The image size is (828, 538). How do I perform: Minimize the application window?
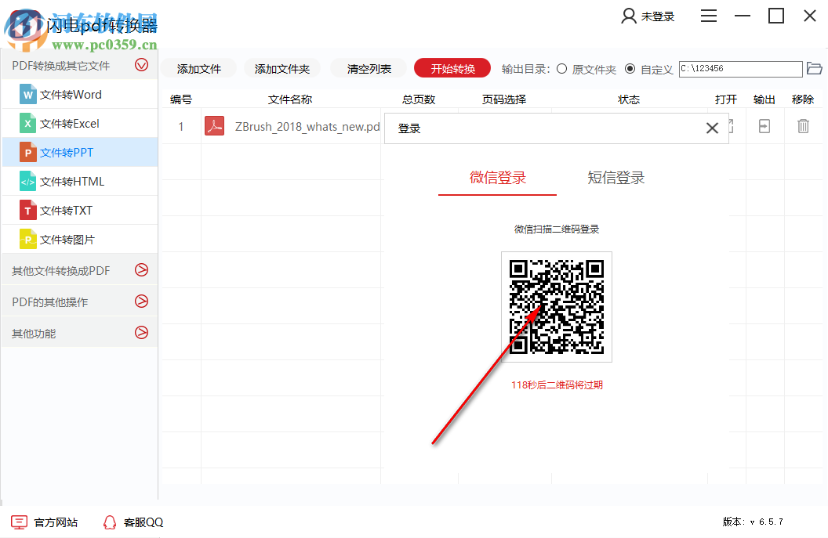pyautogui.click(x=743, y=16)
